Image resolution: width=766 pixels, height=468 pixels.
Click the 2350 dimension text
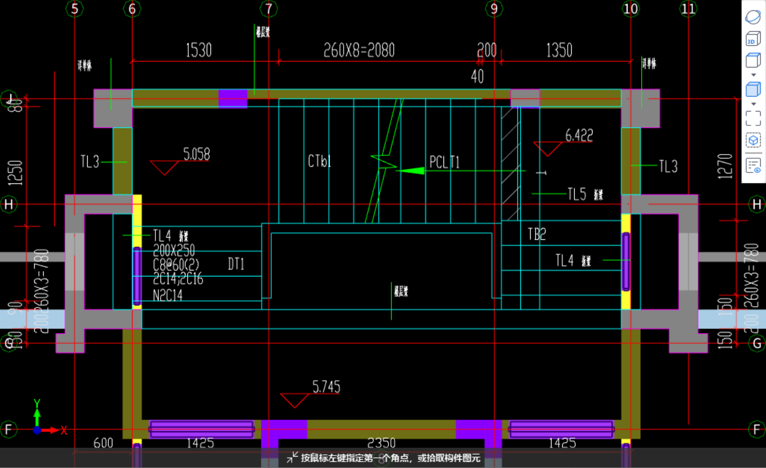coord(381,443)
